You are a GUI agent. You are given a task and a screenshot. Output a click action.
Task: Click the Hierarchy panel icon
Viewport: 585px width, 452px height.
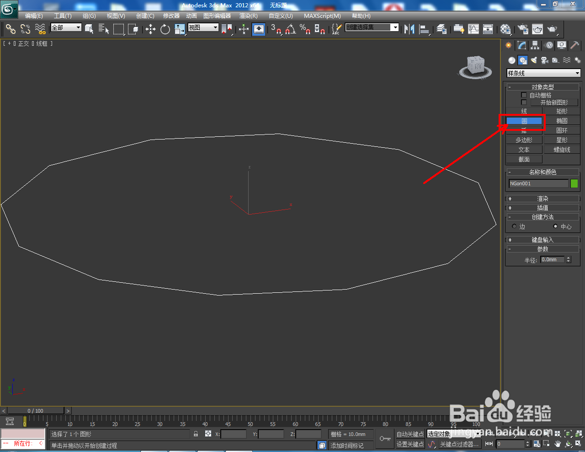coord(535,45)
